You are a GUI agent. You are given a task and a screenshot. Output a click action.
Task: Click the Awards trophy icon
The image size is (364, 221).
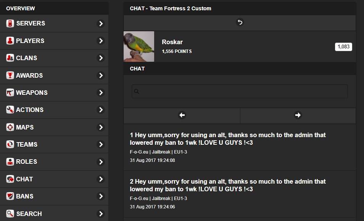click(10, 75)
